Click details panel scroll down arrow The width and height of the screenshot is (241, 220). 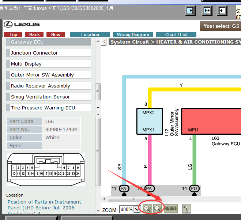click(98, 211)
